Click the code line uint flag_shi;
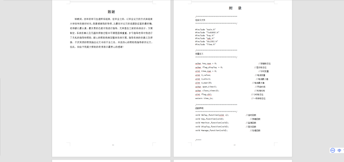Screen dimensions: 344x162 pyautogui.click(x=204, y=95)
